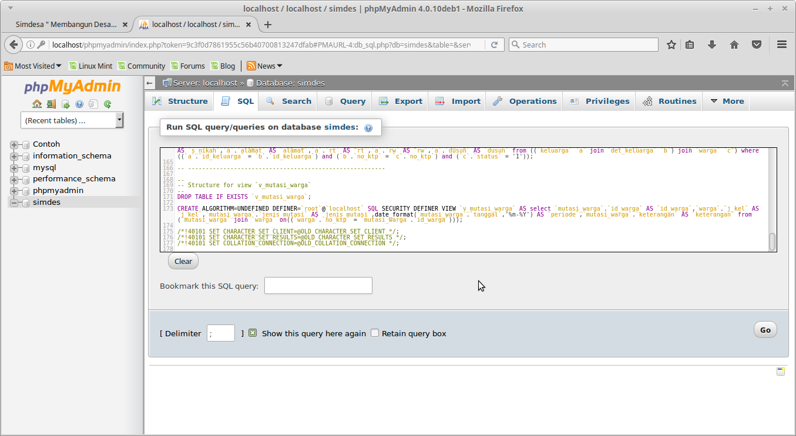Screen dimensions: 796x436
Task: Collapse navigation panel with the arrow button
Action: click(150, 83)
